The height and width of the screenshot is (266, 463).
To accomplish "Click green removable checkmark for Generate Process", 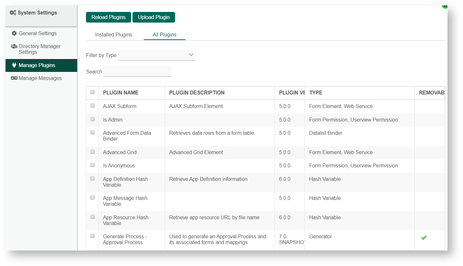I will tap(424, 238).
